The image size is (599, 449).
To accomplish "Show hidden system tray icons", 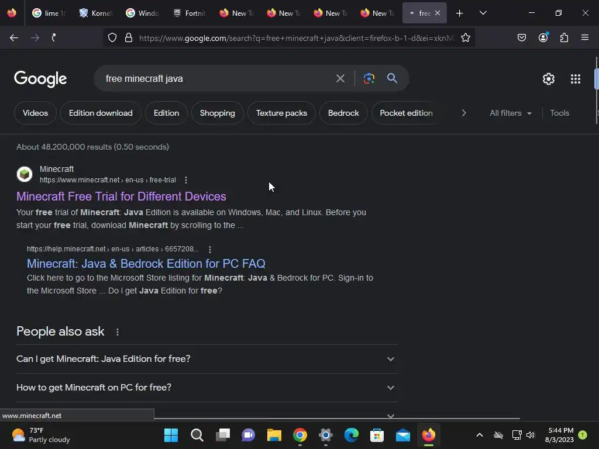I will pyautogui.click(x=480, y=435).
